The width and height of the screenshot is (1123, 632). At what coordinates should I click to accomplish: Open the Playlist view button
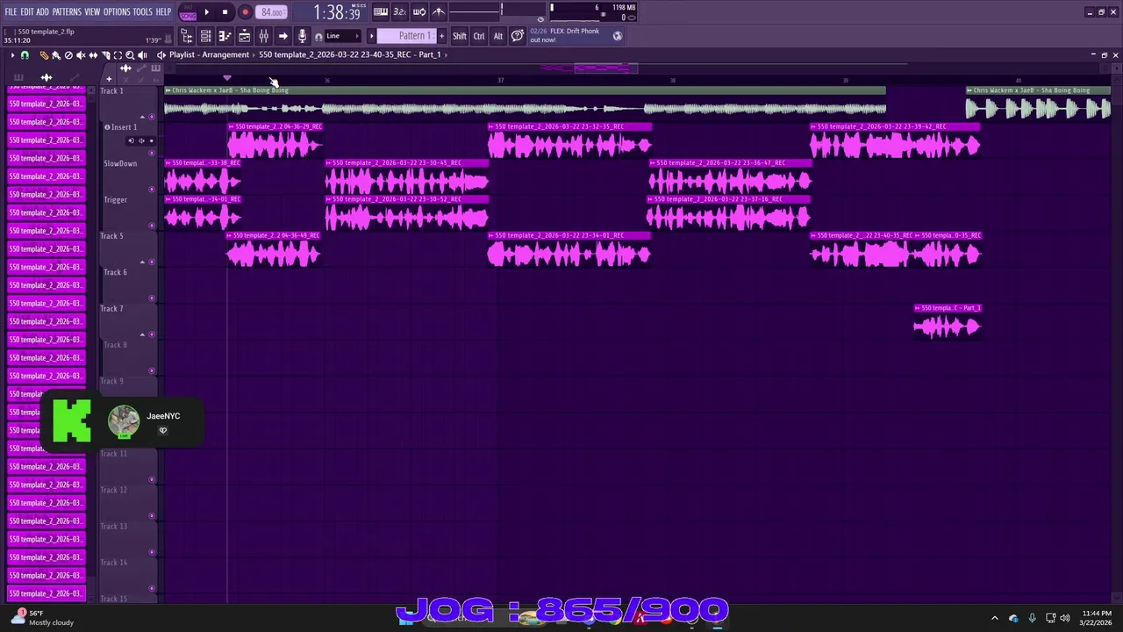click(244, 36)
